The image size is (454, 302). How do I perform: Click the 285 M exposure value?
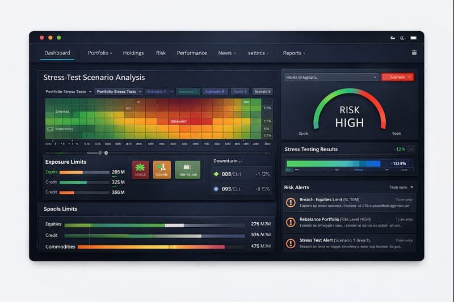(118, 172)
